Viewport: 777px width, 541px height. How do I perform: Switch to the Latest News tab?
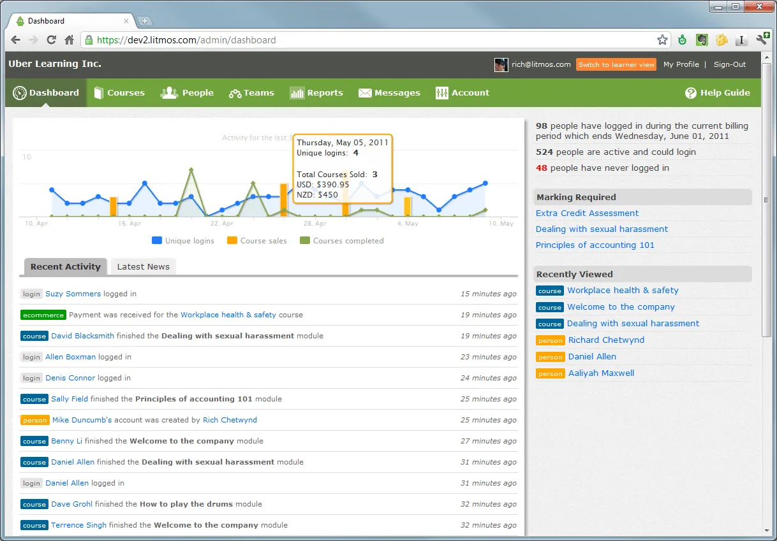[144, 267]
